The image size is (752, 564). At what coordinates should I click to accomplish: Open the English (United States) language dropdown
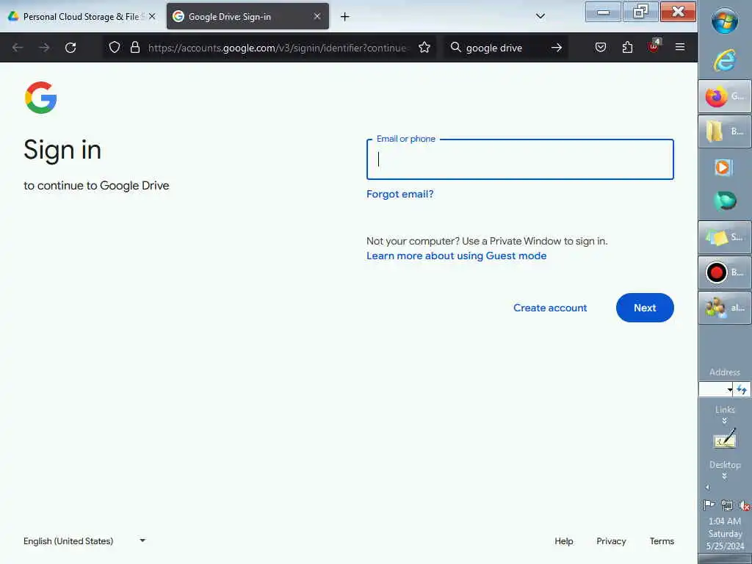pyautogui.click(x=84, y=541)
